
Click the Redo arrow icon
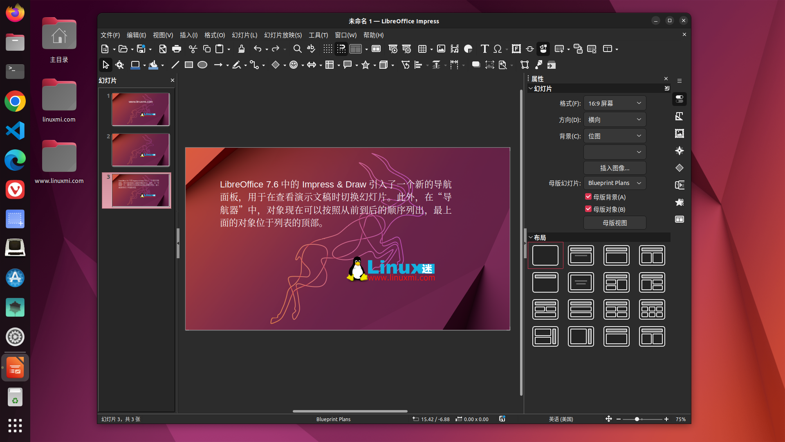(x=276, y=49)
